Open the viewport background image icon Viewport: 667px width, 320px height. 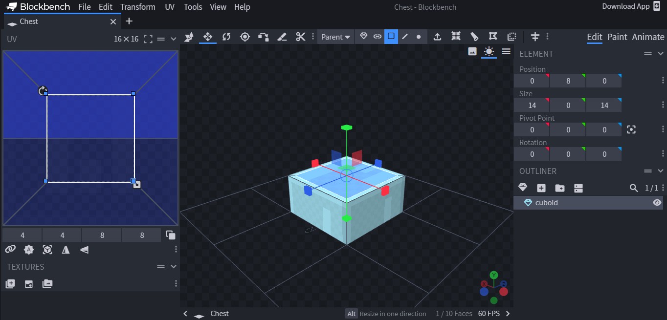point(472,51)
